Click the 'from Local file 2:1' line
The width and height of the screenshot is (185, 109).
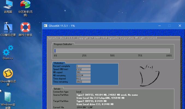pyautogui.click(x=100, y=98)
